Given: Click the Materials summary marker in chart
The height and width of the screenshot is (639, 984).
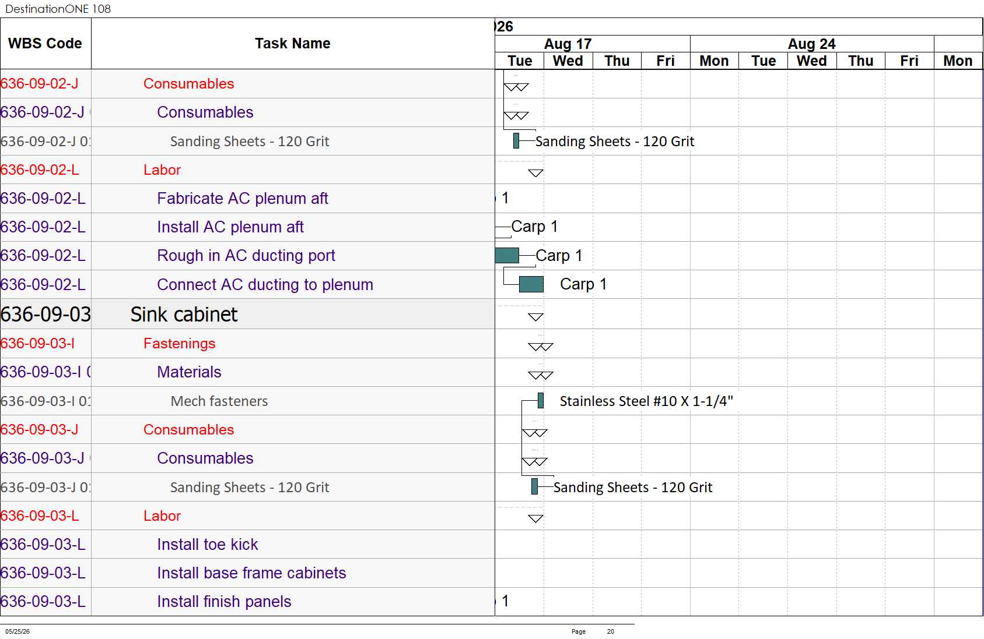Looking at the screenshot, I should (x=541, y=375).
